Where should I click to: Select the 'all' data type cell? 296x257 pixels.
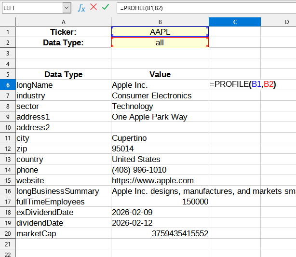click(160, 42)
